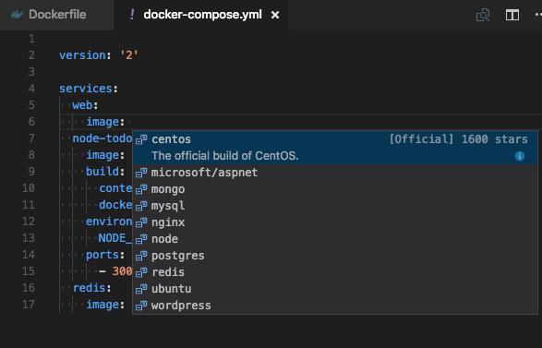Click the "image:" key on line 17
This screenshot has width=542, height=348.
(105, 305)
